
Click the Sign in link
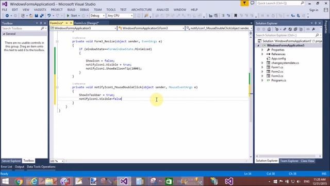pyautogui.click(x=313, y=10)
